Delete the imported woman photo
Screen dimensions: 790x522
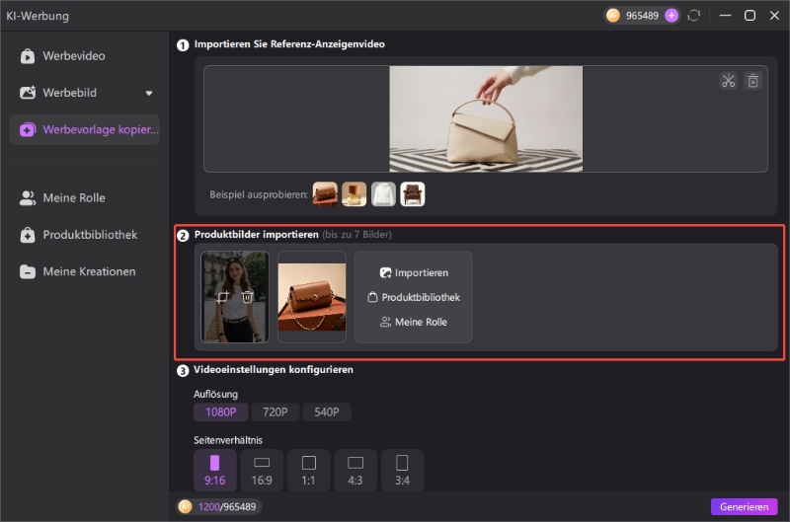click(247, 297)
